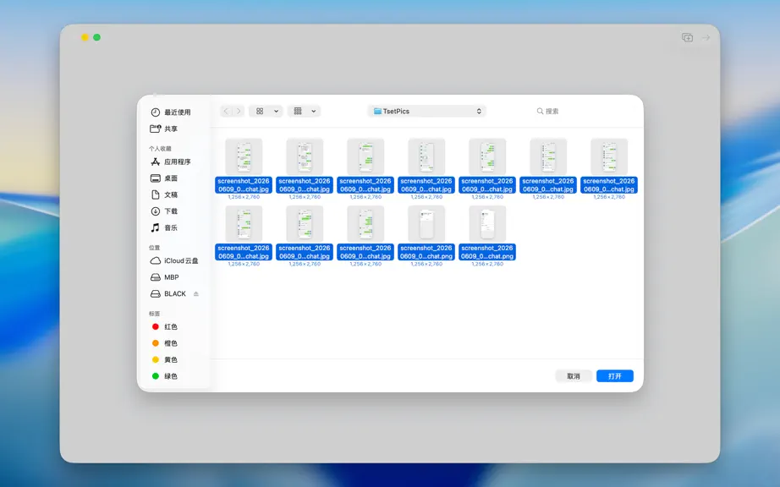Image resolution: width=780 pixels, height=487 pixels.
Task: Go back with the left chevron button
Action: point(227,112)
